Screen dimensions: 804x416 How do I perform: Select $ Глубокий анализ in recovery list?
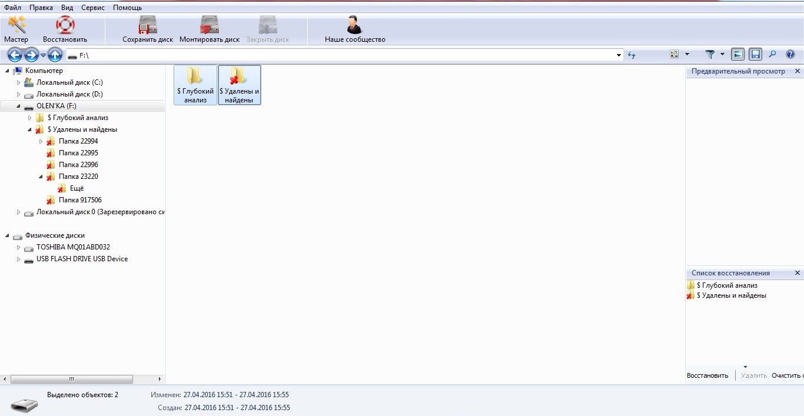pos(727,285)
